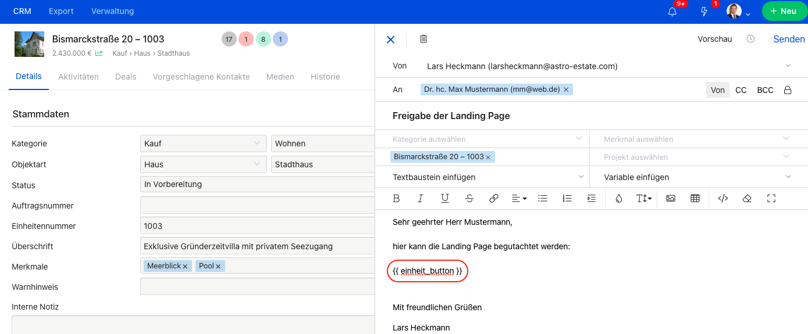Click the Überschrift input field

(x=257, y=246)
